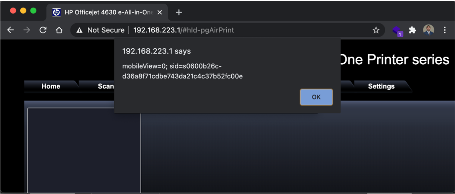Click the address bar showing 192.168.223.1
Image resolution: width=455 pixels, height=194 pixels.
[230, 30]
